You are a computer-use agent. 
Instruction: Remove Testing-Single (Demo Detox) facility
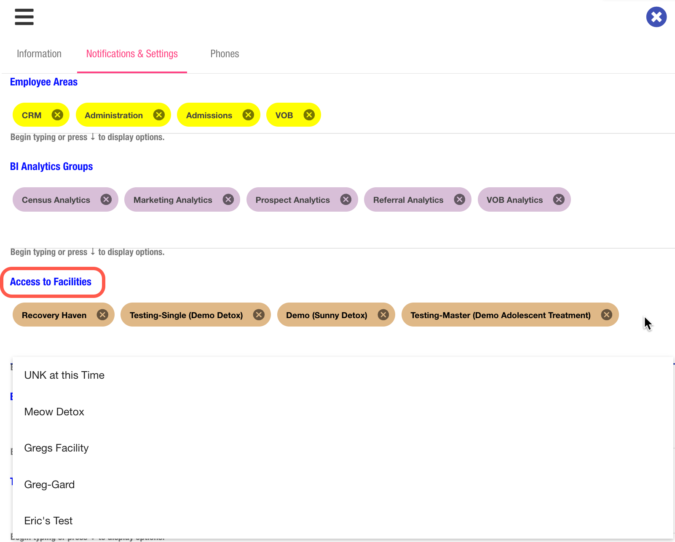pyautogui.click(x=259, y=315)
